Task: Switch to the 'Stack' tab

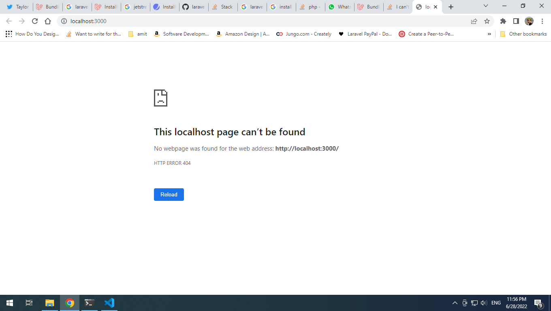Action: pos(223,7)
